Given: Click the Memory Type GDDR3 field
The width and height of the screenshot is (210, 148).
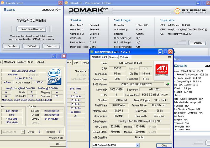Looking at the screenshot, I should coord(119,111).
